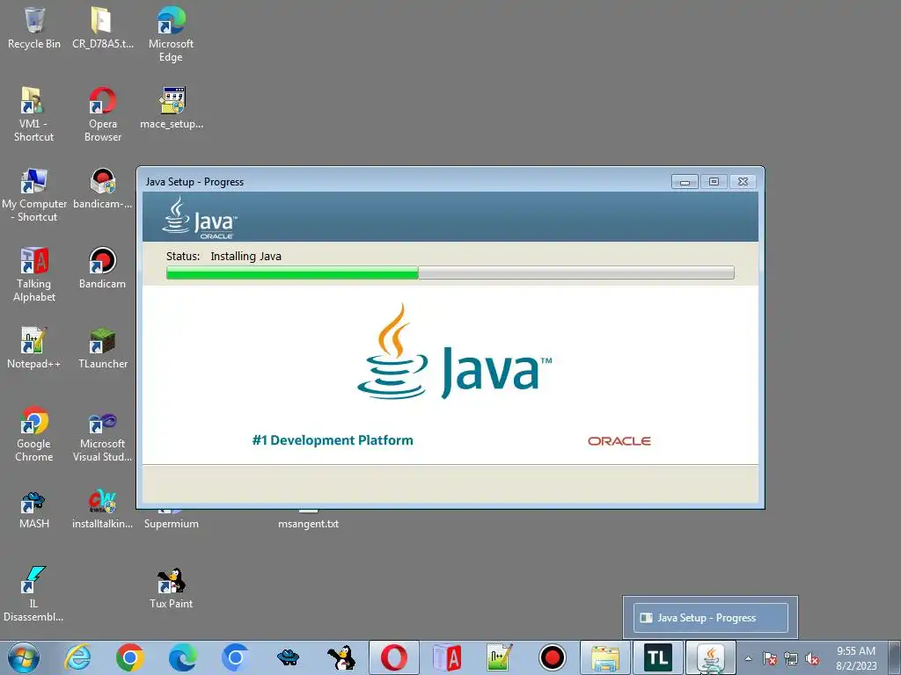
Task: Switch to Opera in the taskbar
Action: tap(394, 657)
